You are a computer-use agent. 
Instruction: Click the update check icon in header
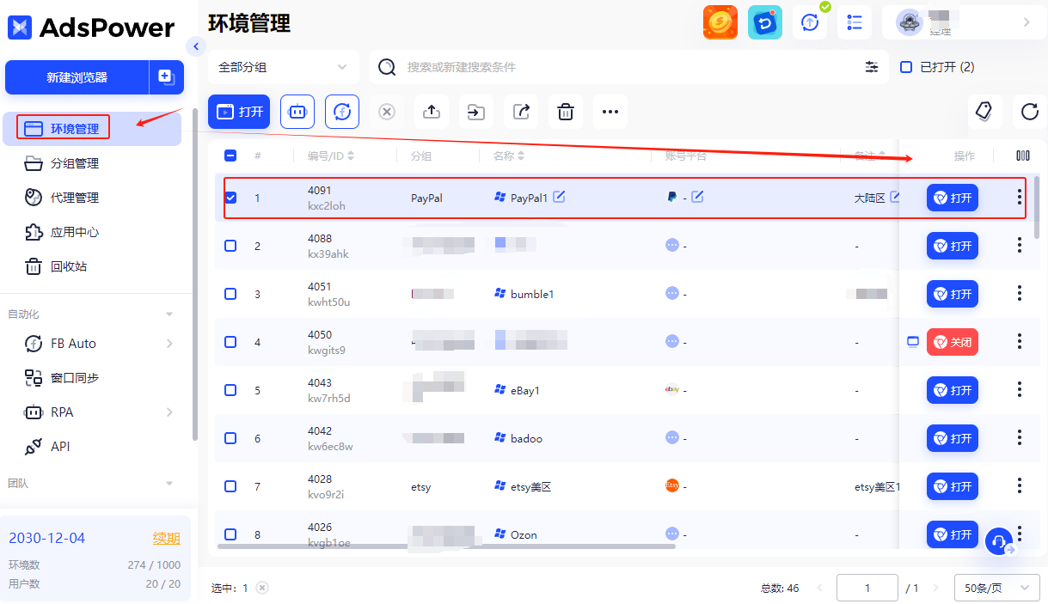pos(810,22)
